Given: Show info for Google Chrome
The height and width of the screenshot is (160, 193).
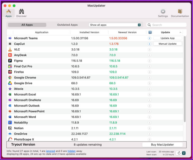Looking at the screenshot, I should (150, 77).
